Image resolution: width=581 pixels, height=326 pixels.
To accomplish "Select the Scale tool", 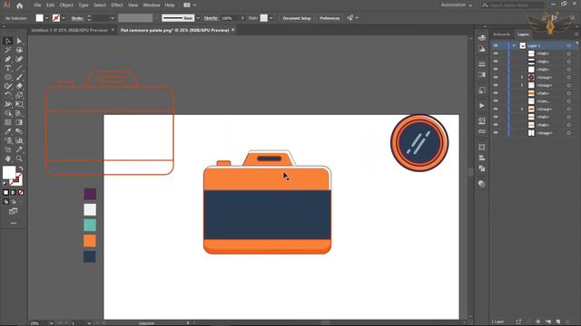I will (19, 95).
